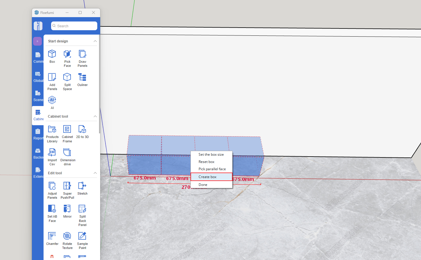Select Set the box size option
Image resolution: width=421 pixels, height=260 pixels.
point(211,155)
